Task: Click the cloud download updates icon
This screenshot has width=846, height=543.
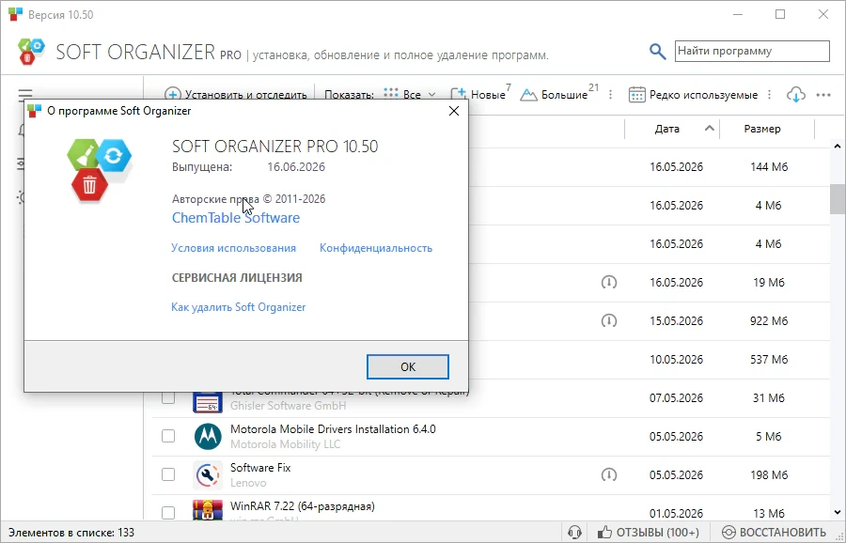Action: pyautogui.click(x=796, y=95)
